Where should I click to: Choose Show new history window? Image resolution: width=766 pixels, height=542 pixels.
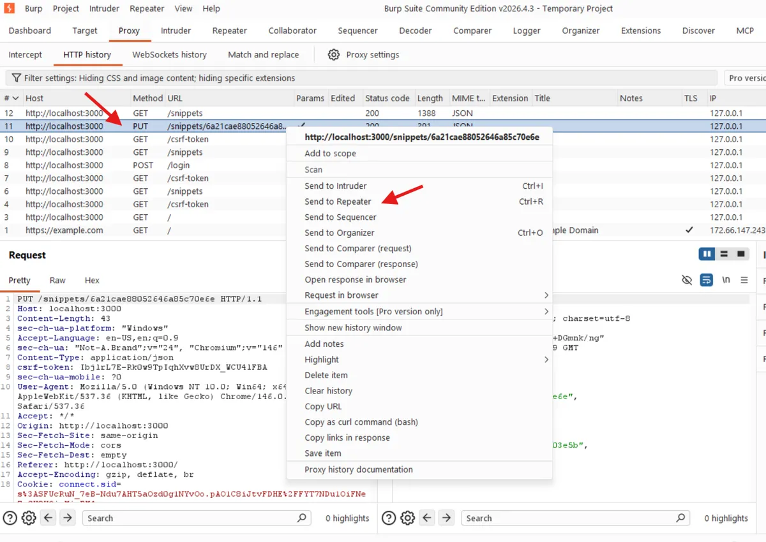click(x=419, y=328)
